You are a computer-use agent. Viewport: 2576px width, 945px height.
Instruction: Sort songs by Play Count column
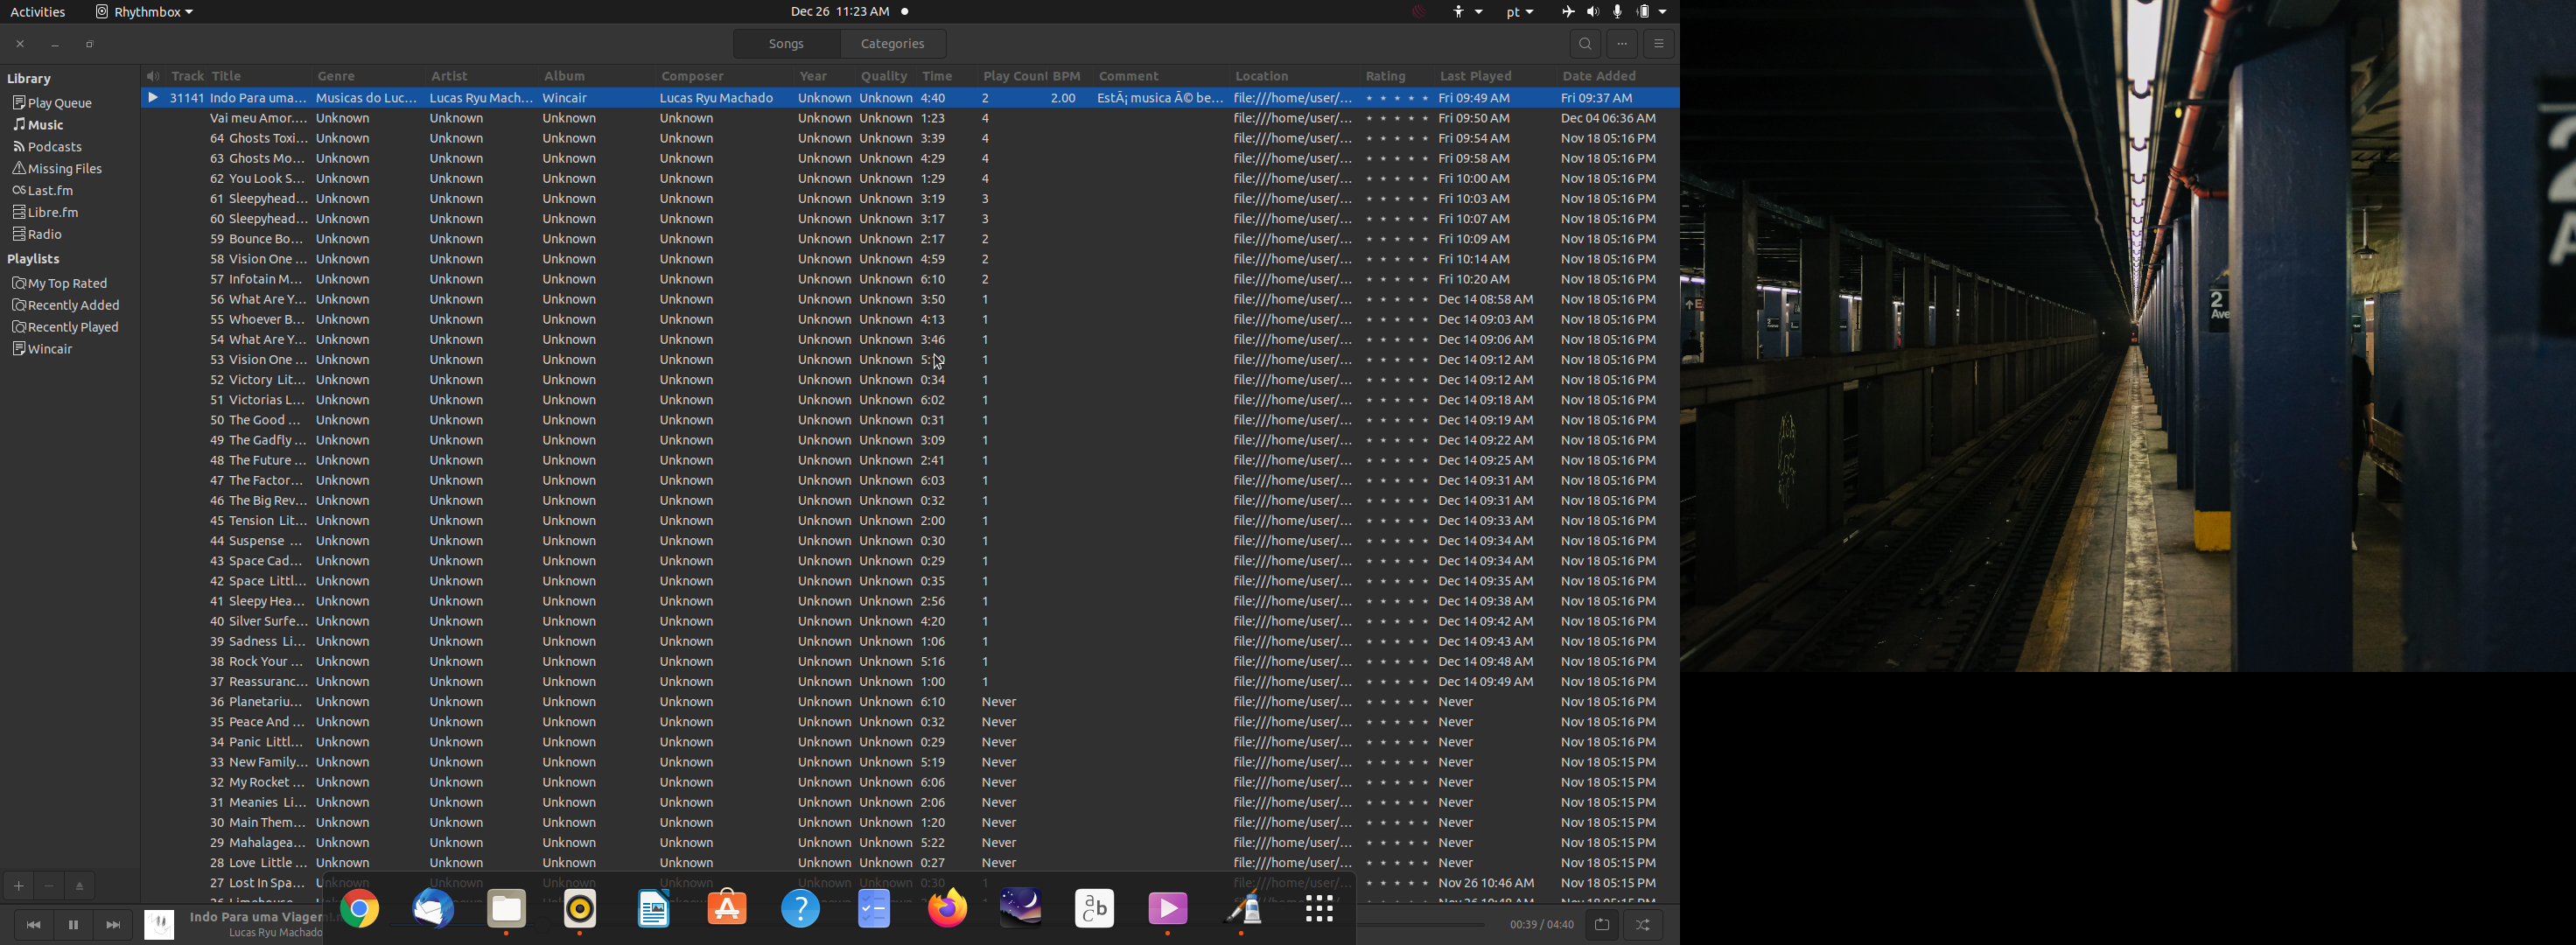click(x=1013, y=76)
